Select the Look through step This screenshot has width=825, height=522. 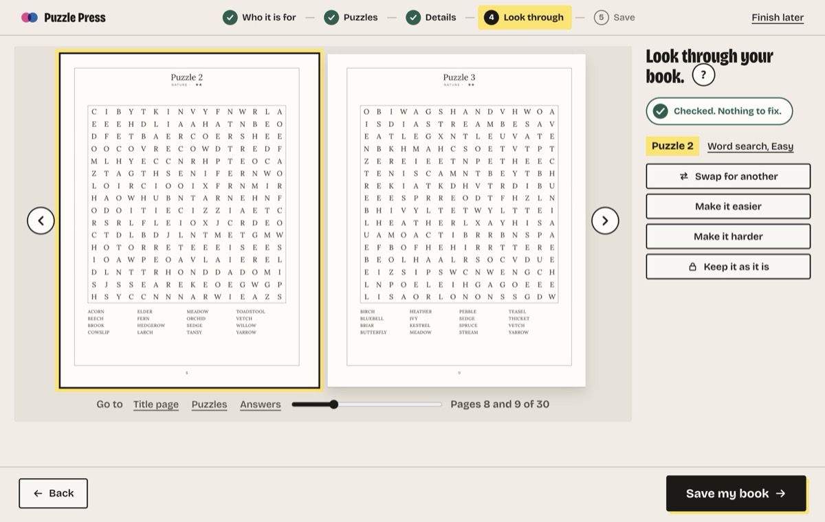525,17
